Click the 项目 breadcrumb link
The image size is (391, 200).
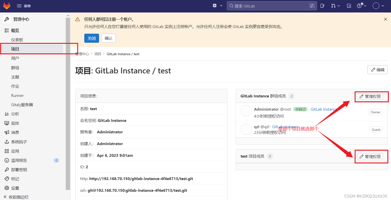[x=98, y=54]
